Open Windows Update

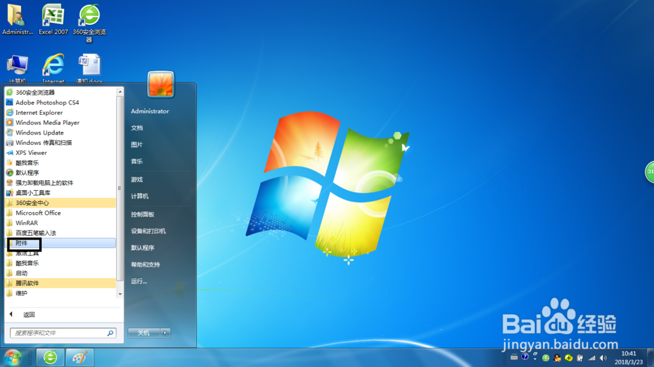tap(60, 133)
